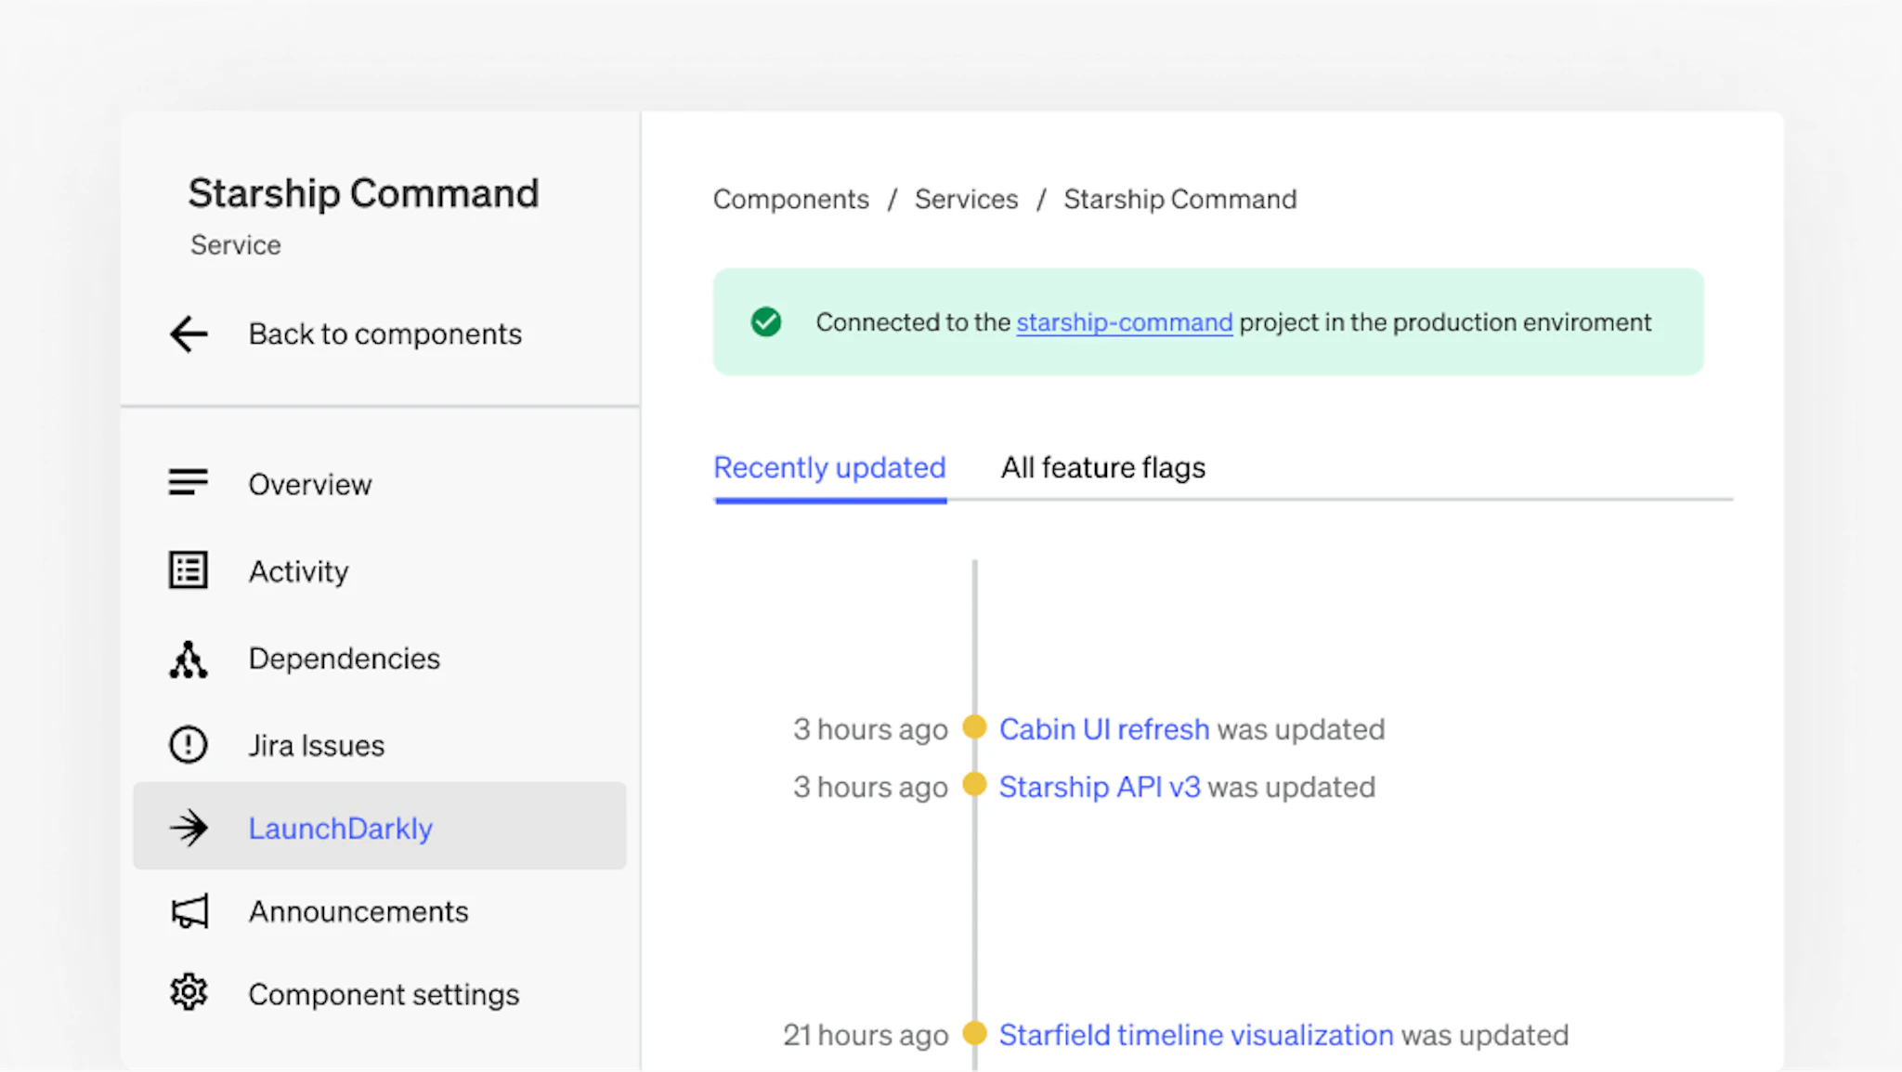This screenshot has height=1072, width=1902.
Task: Click the Dependencies tree icon
Action: (x=188, y=660)
